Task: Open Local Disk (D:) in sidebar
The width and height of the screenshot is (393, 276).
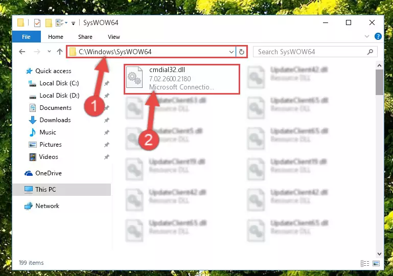Action: (x=59, y=96)
